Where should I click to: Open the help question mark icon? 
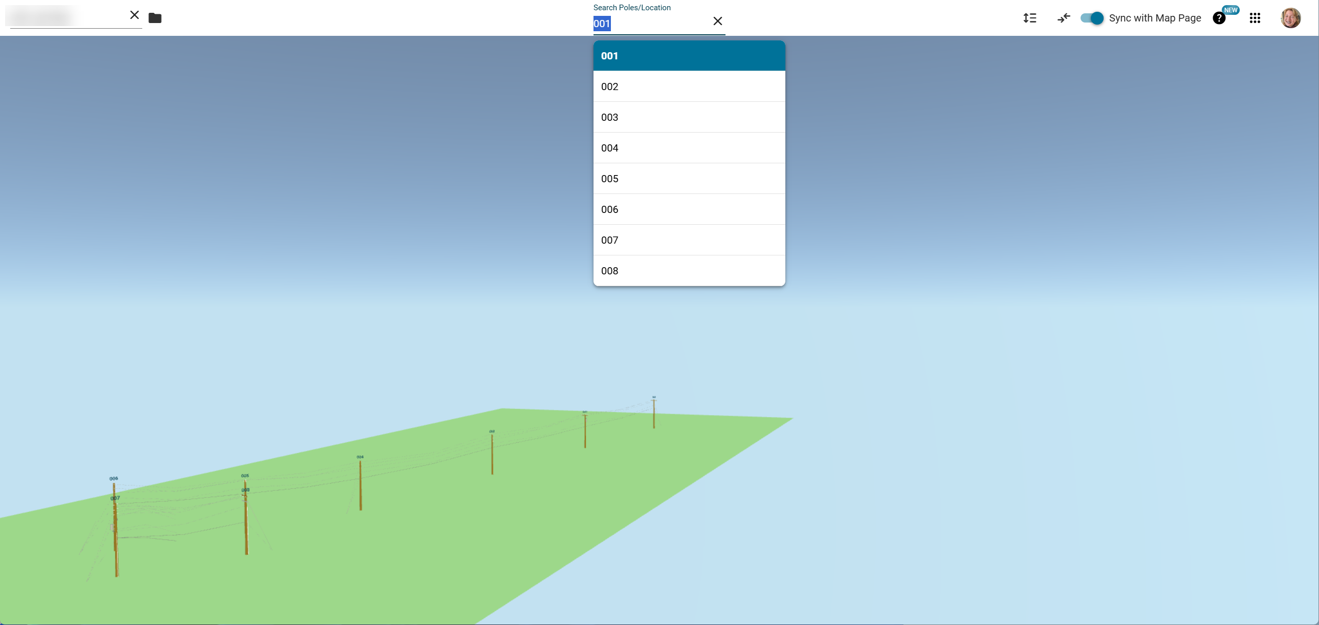(x=1219, y=18)
